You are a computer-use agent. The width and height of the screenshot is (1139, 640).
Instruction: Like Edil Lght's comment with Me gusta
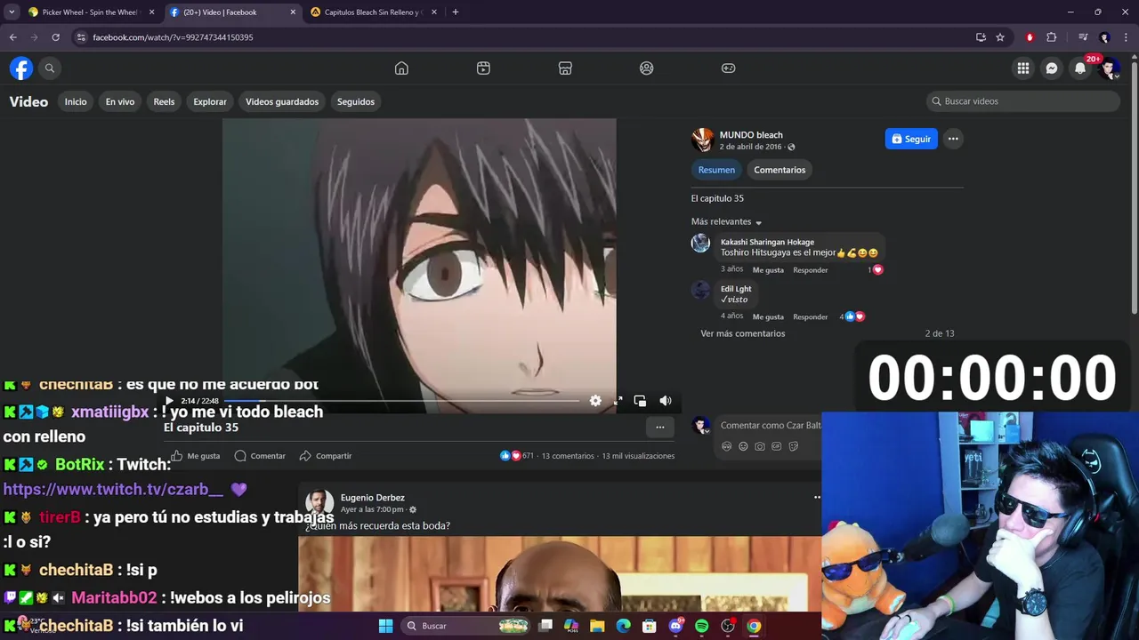(768, 316)
